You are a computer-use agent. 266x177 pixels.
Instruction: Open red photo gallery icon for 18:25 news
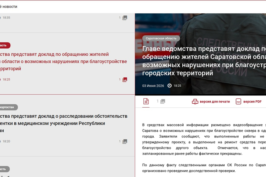pos(125,80)
